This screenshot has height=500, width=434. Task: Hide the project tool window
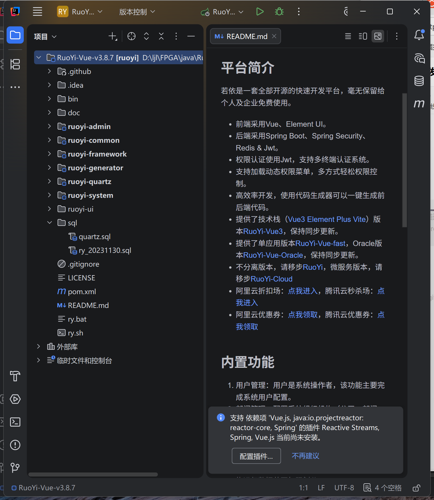point(191,36)
